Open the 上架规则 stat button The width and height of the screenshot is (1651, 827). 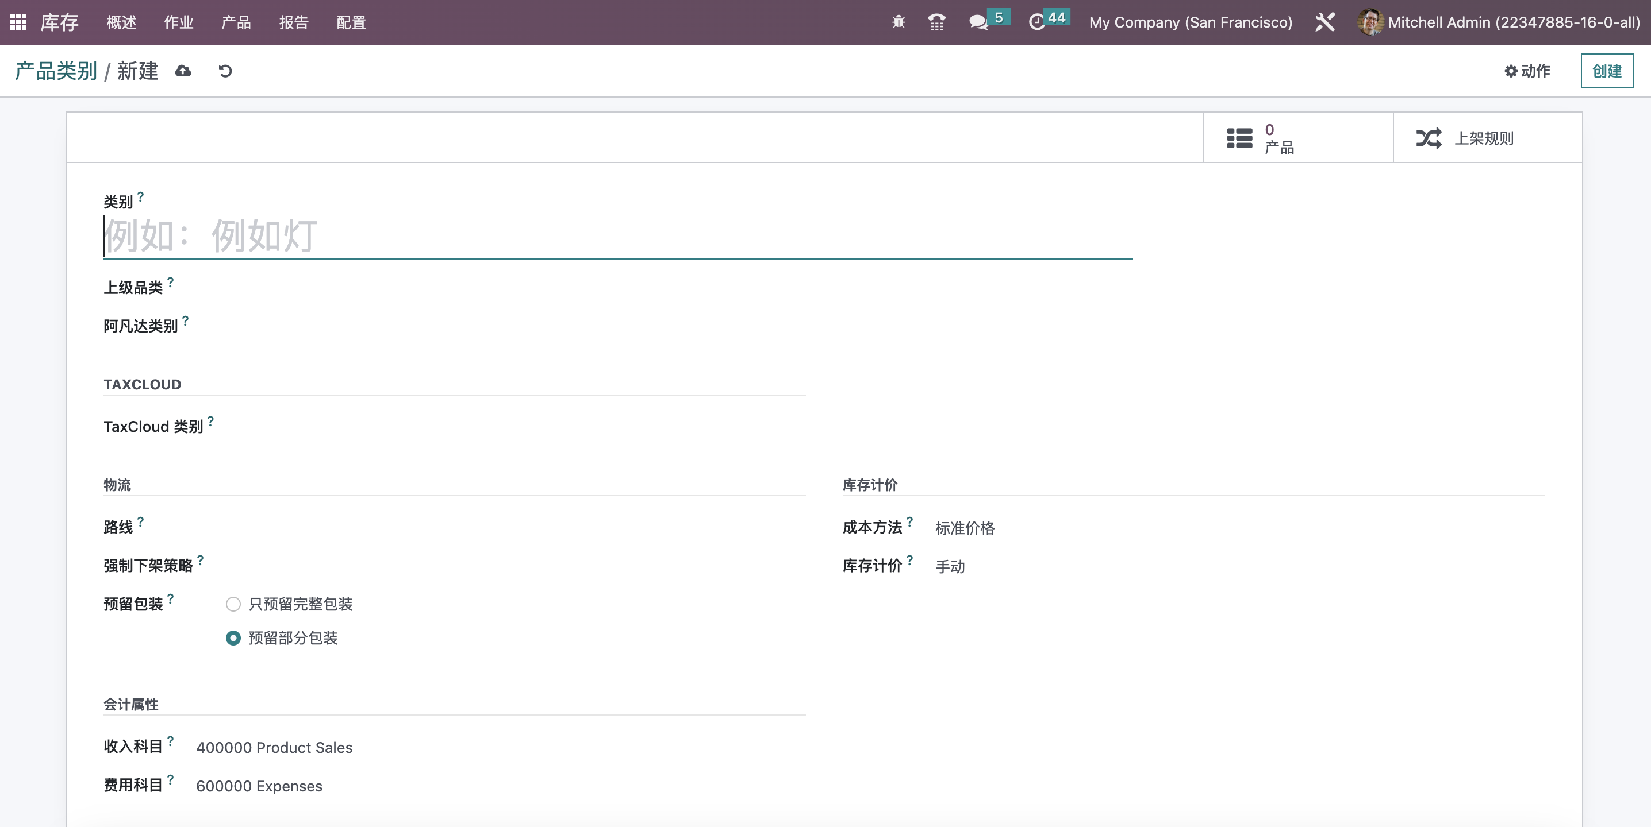click(1487, 138)
